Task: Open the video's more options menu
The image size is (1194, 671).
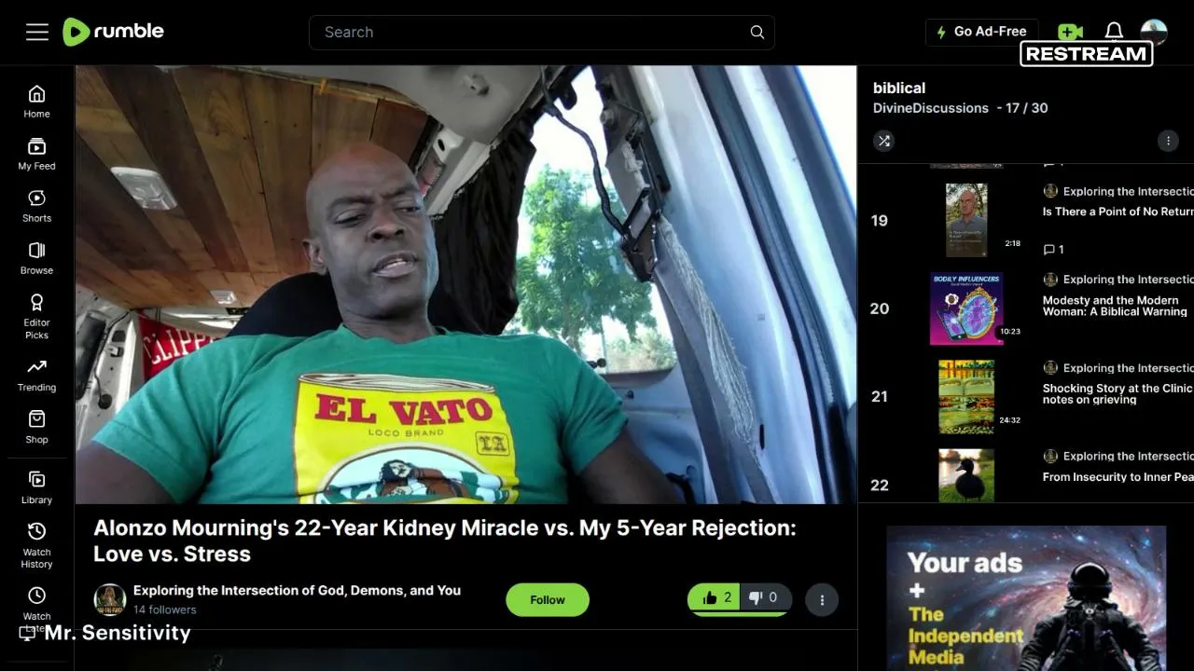Action: tap(822, 600)
